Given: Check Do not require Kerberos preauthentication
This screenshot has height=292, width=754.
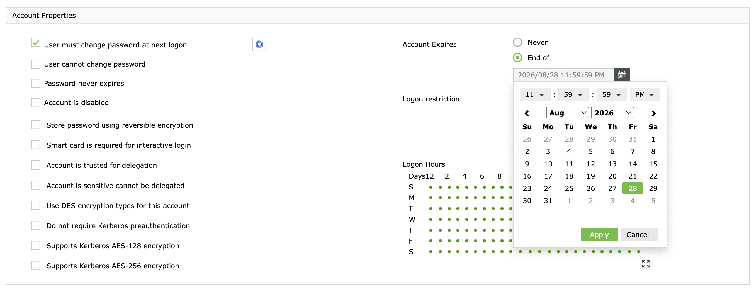Looking at the screenshot, I should [36, 226].
